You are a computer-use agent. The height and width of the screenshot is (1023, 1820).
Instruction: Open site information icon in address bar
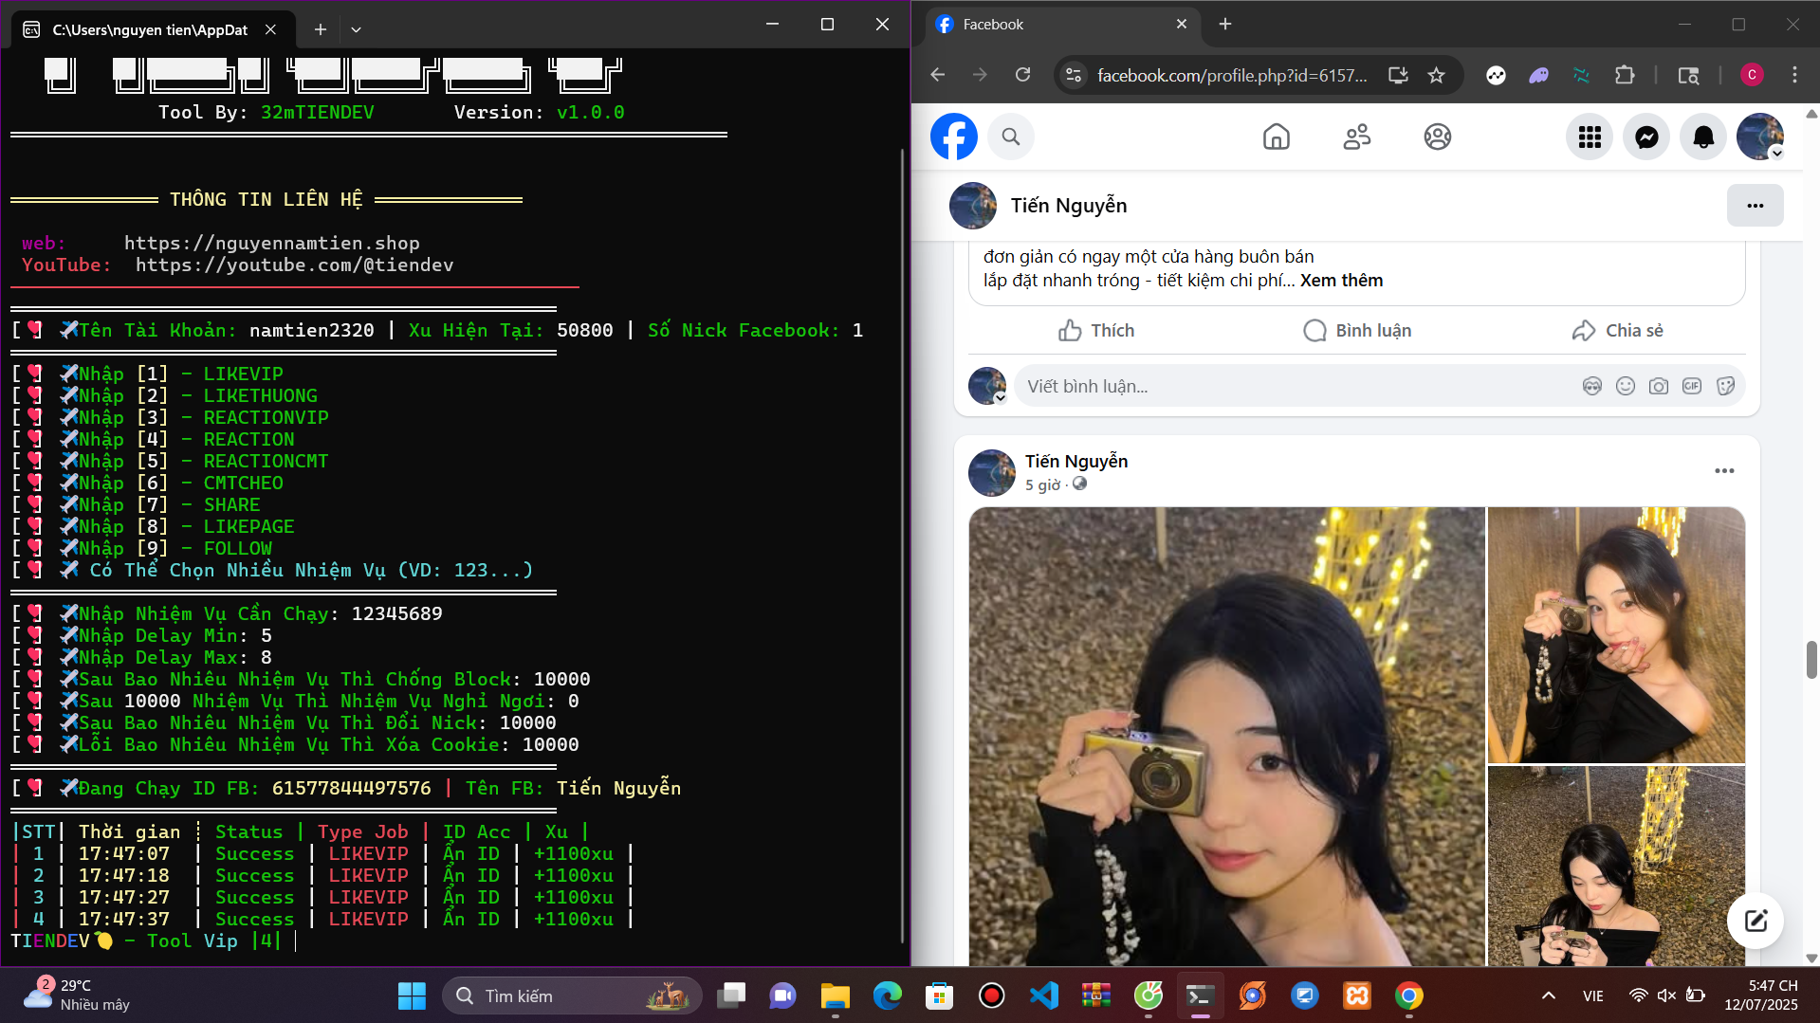click(1074, 75)
